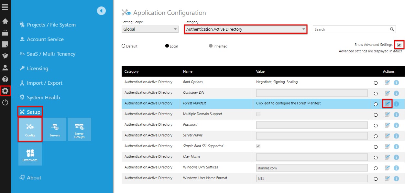Uncheck the Show Advanced Settings checkbox

pos(400,44)
